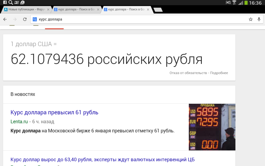Viewport: 265px width, 166px height.
Task: Tap the Wi-Fi icon in status bar
Action: tap(234, 3)
